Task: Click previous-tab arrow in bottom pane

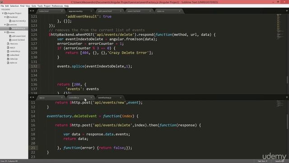Action: 31,97
